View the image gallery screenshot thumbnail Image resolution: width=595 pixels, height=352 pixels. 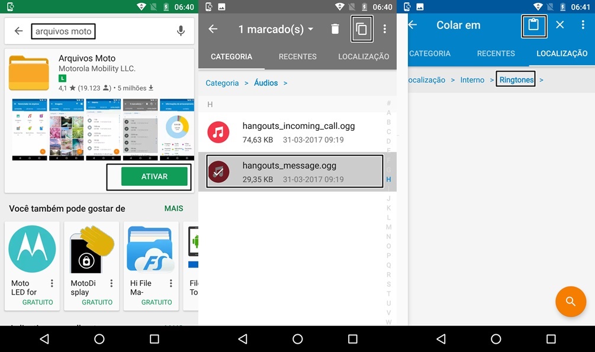[x=66, y=130]
